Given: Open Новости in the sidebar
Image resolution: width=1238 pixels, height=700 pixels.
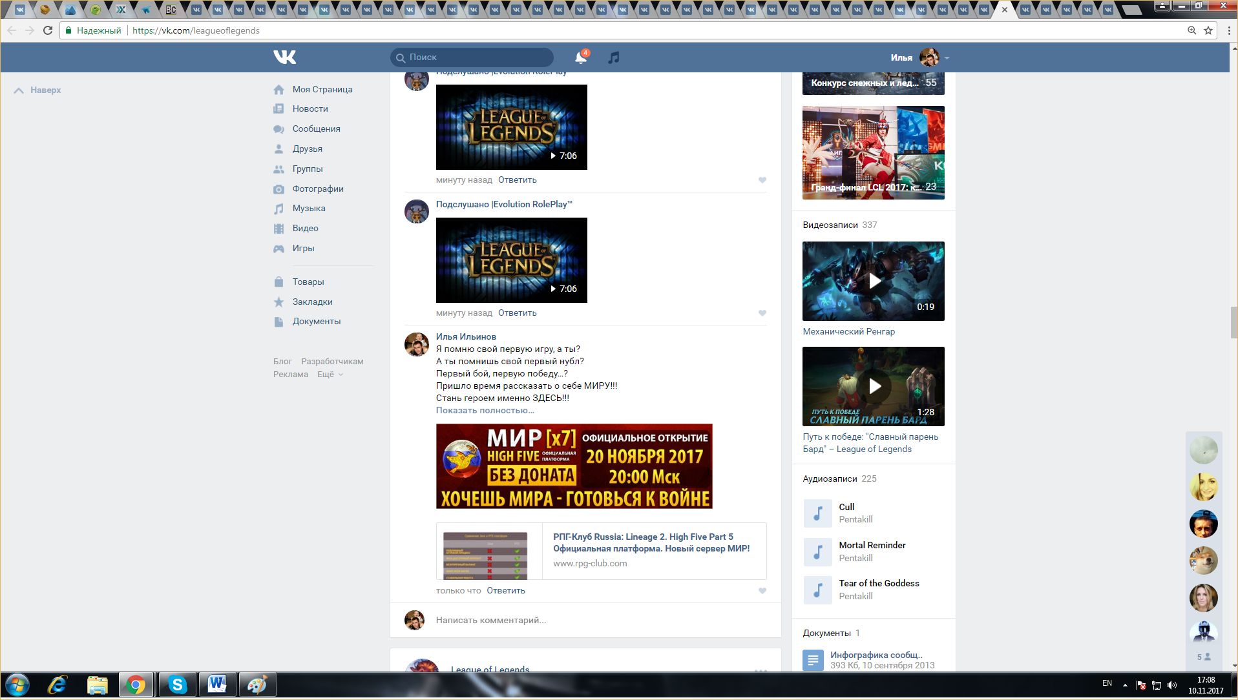Looking at the screenshot, I should [x=310, y=108].
